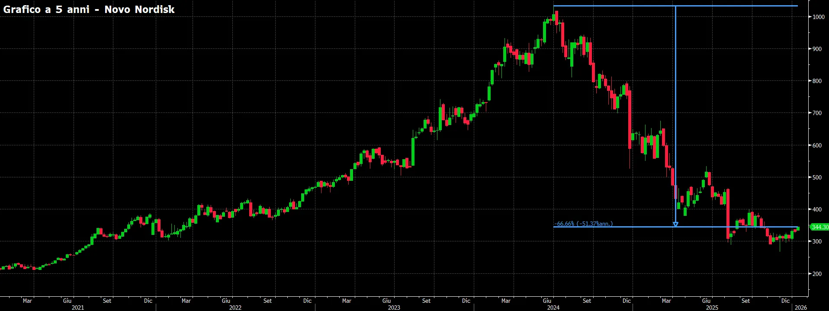829x311 pixels.
Task: Click the 500 price axis label
Action: (x=817, y=177)
